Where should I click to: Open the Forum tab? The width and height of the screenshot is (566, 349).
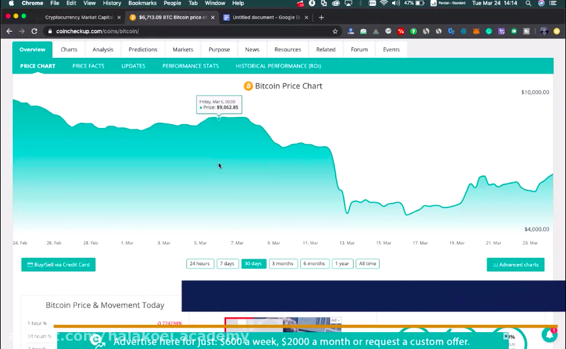[359, 49]
